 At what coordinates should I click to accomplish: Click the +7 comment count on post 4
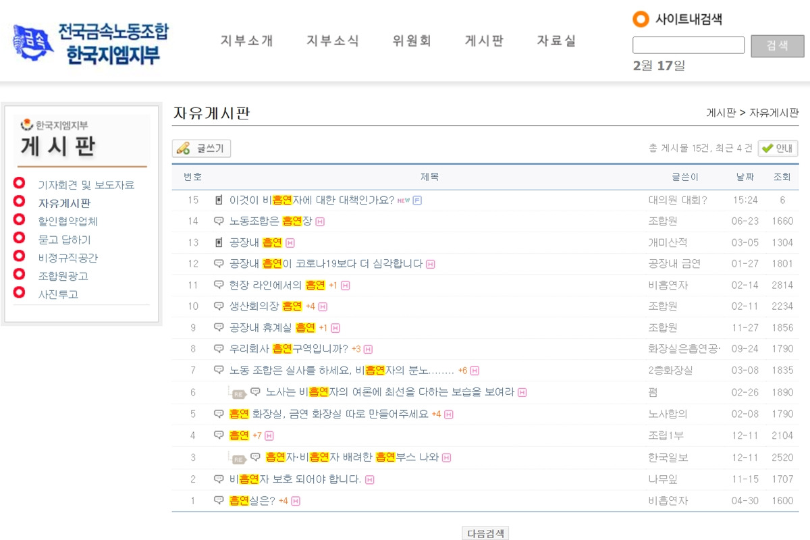(x=256, y=435)
